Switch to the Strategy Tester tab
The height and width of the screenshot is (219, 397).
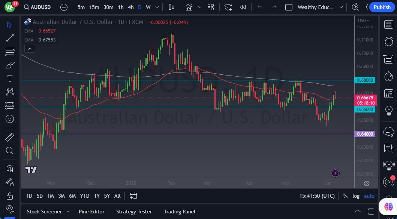(x=134, y=212)
